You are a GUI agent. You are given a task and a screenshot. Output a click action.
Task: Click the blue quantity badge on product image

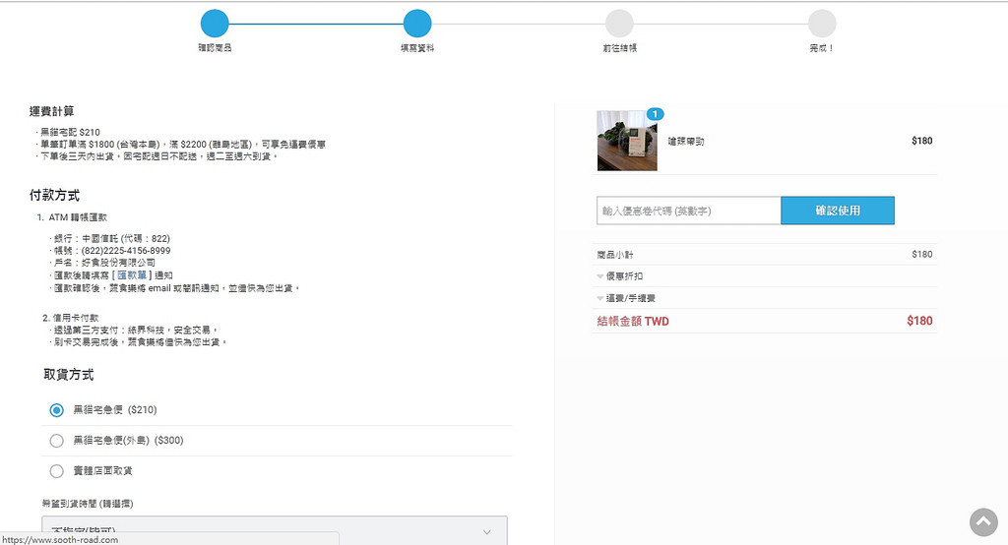pyautogui.click(x=655, y=114)
